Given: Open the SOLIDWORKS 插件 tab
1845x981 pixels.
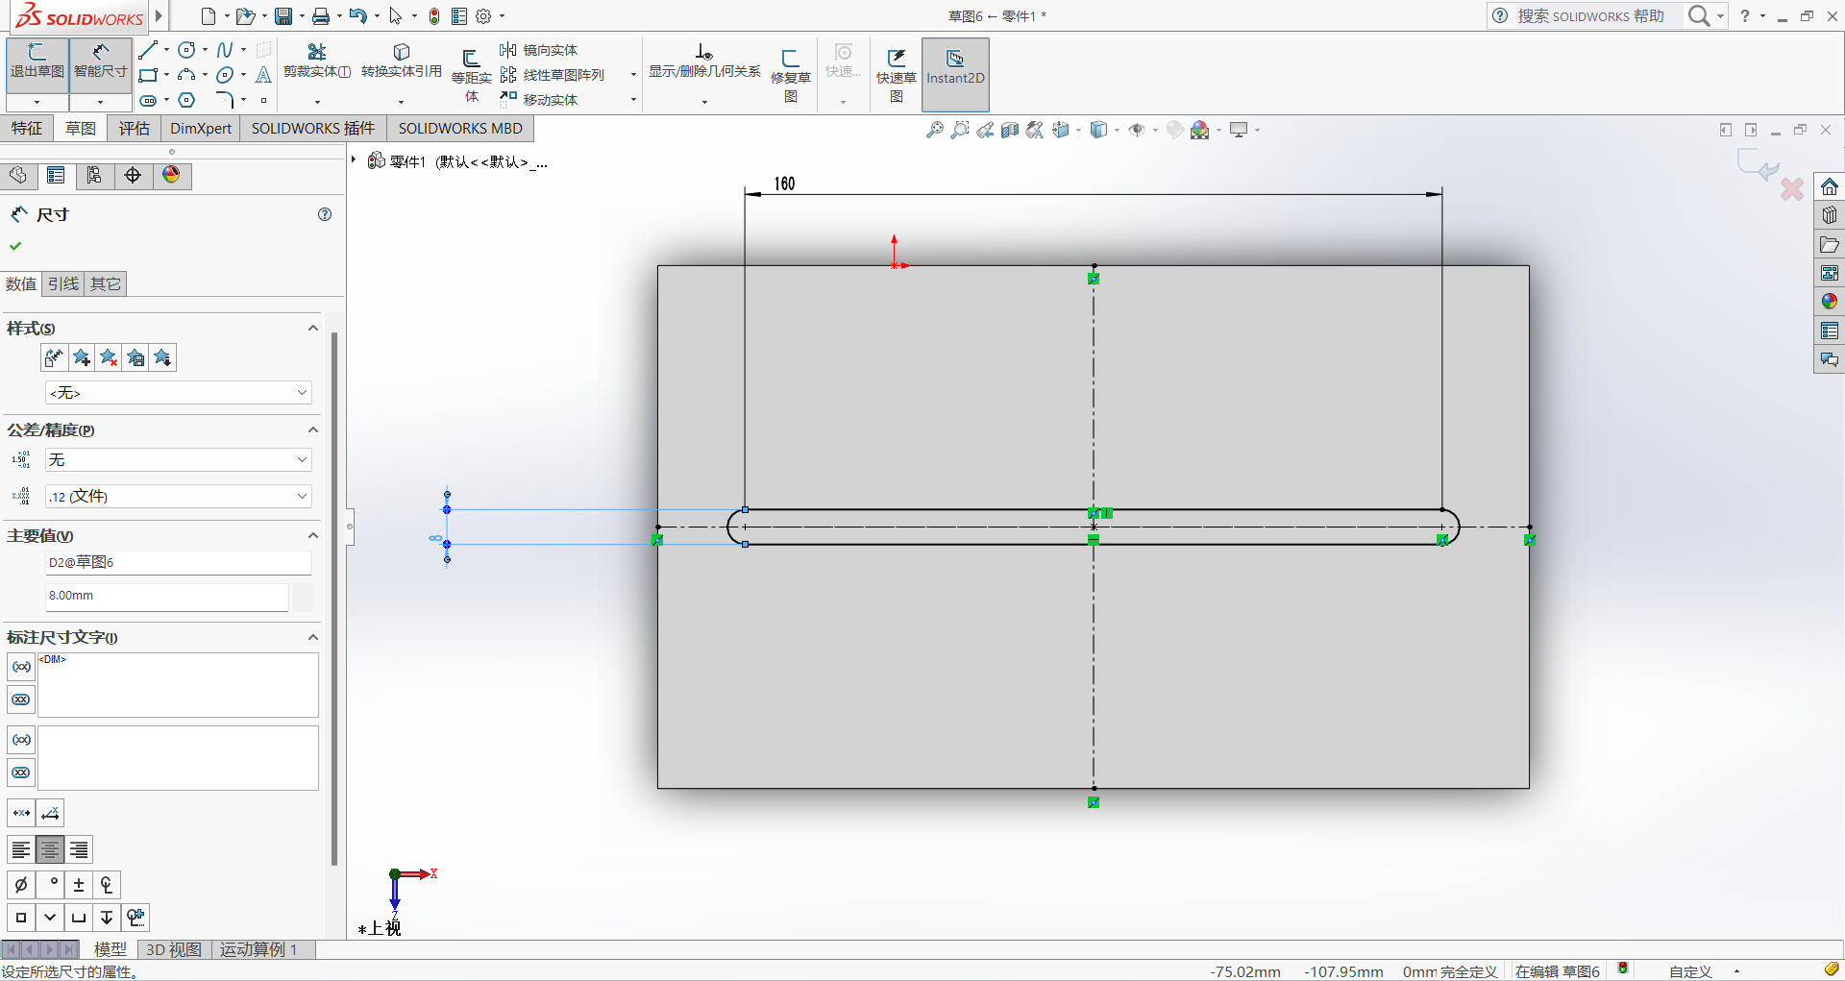Looking at the screenshot, I should pos(313,129).
